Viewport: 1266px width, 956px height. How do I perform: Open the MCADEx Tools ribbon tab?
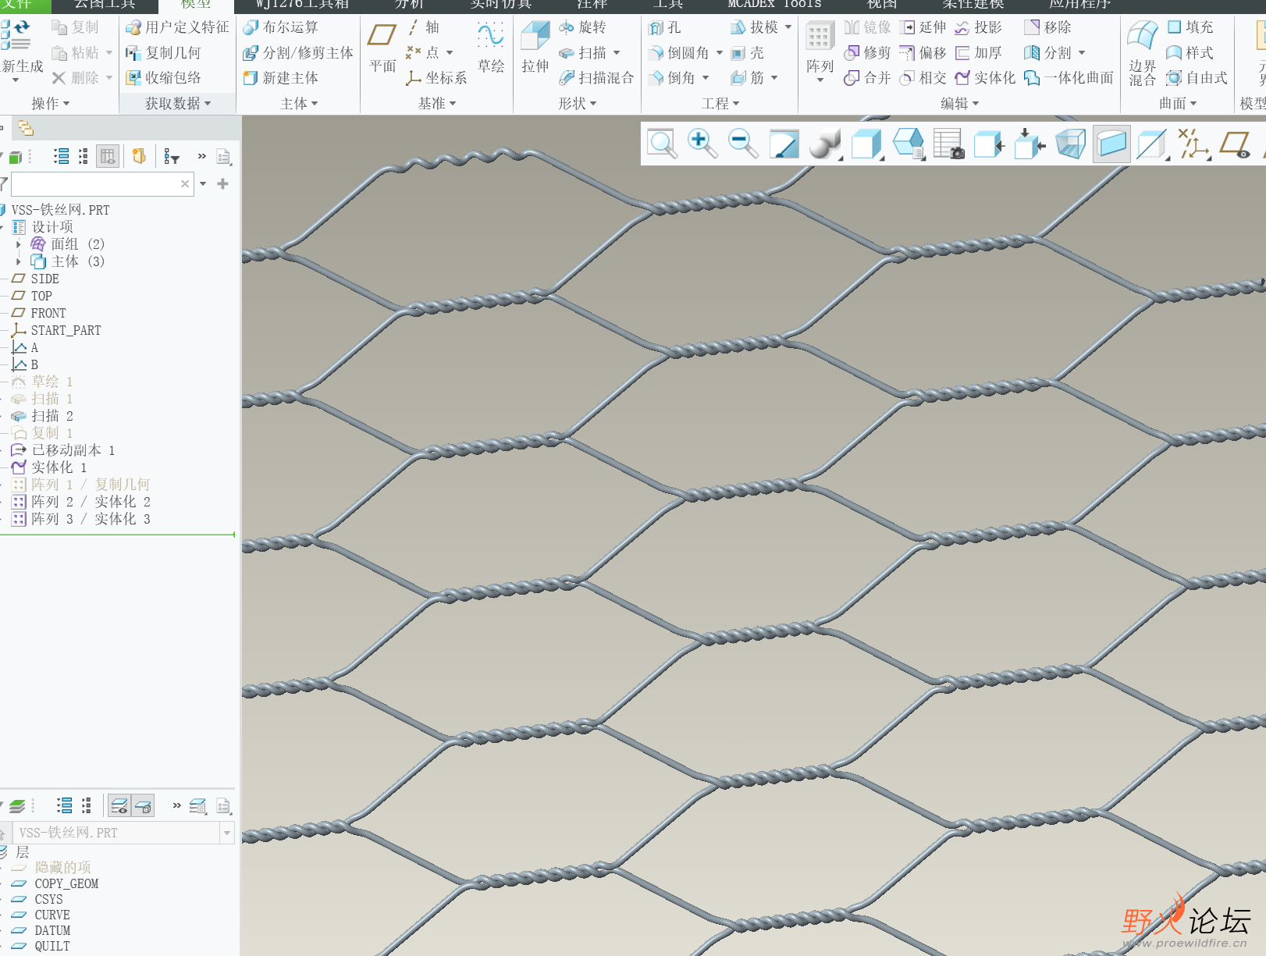pos(774,5)
